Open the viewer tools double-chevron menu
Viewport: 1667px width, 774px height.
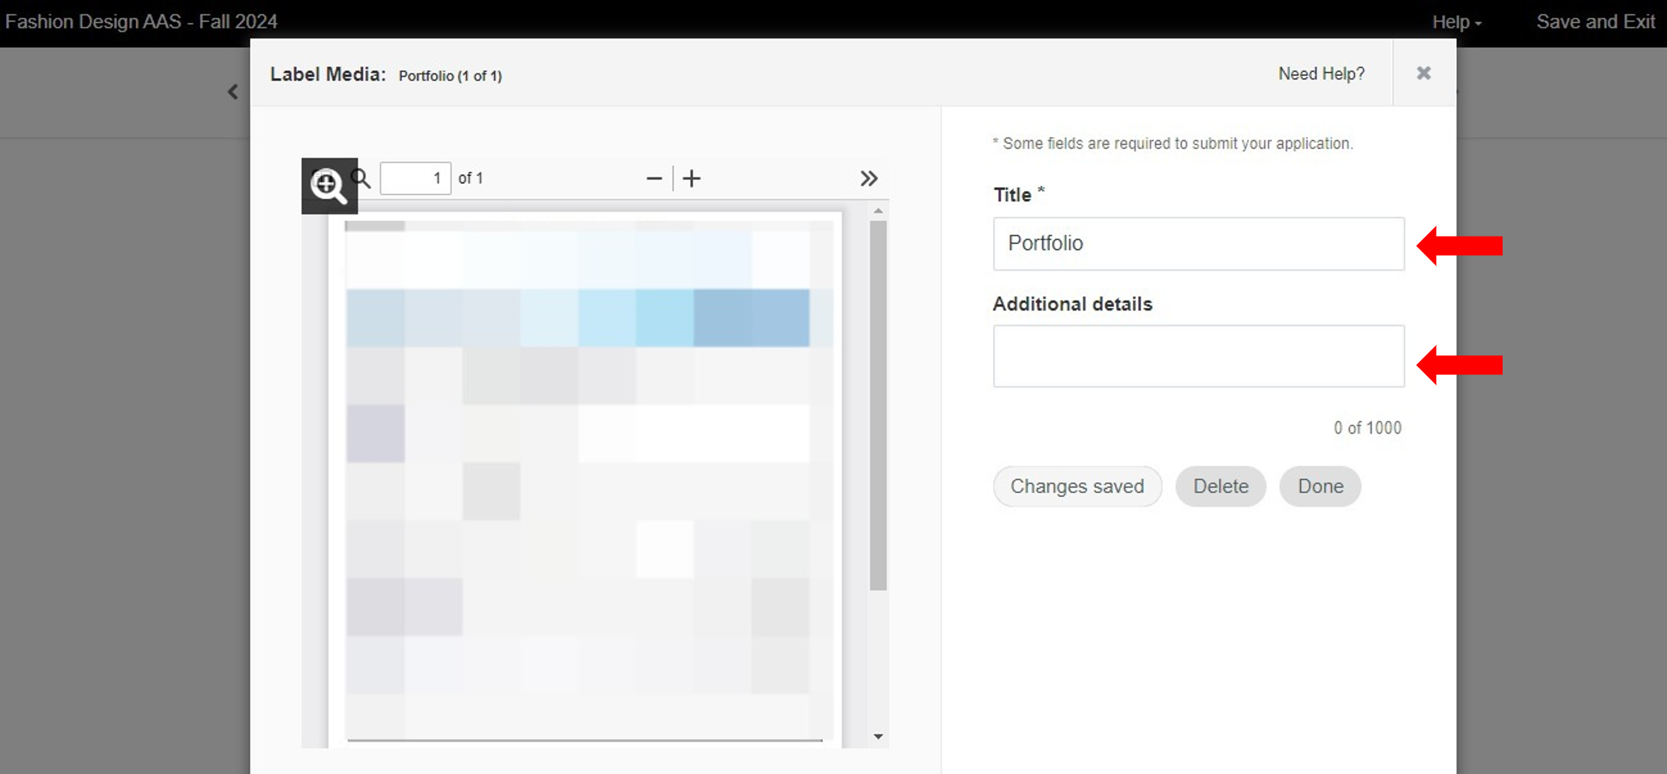(x=868, y=179)
